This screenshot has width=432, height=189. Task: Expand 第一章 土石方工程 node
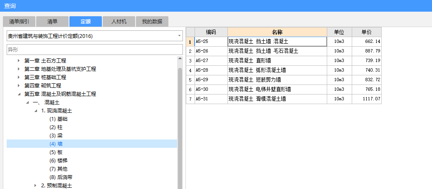(x=19, y=61)
